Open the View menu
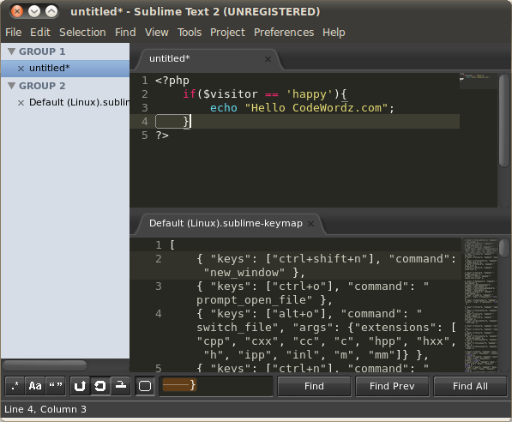This screenshot has height=422, width=512. click(157, 33)
